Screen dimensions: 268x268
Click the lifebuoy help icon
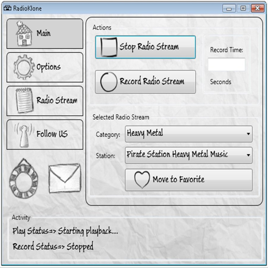[24, 178]
